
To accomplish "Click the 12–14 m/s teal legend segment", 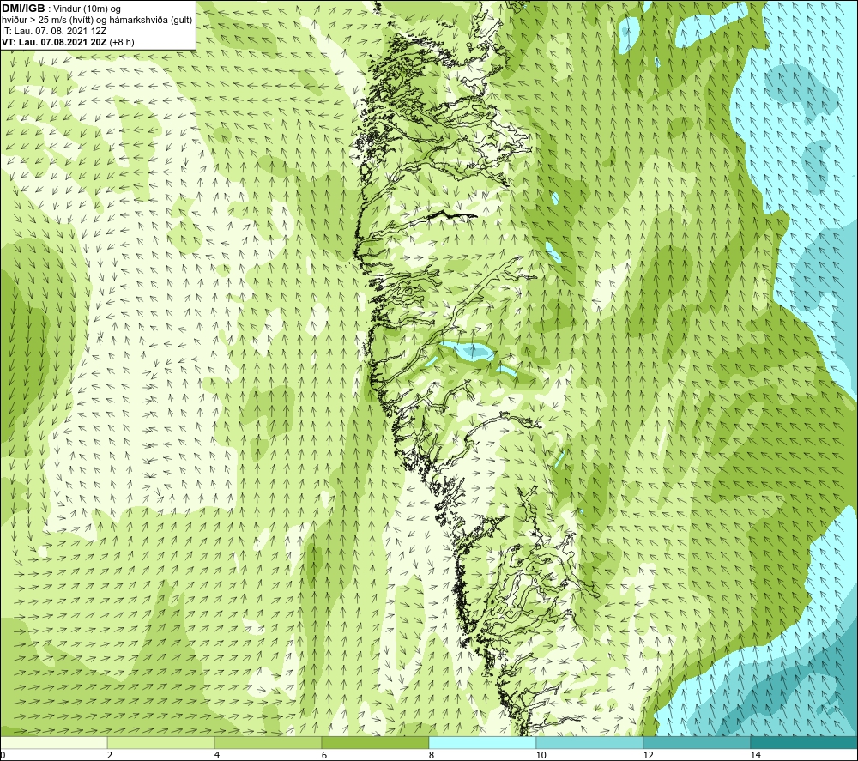I will click(697, 742).
